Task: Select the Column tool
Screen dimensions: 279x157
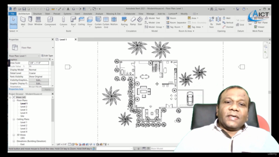Action: coord(63,21)
